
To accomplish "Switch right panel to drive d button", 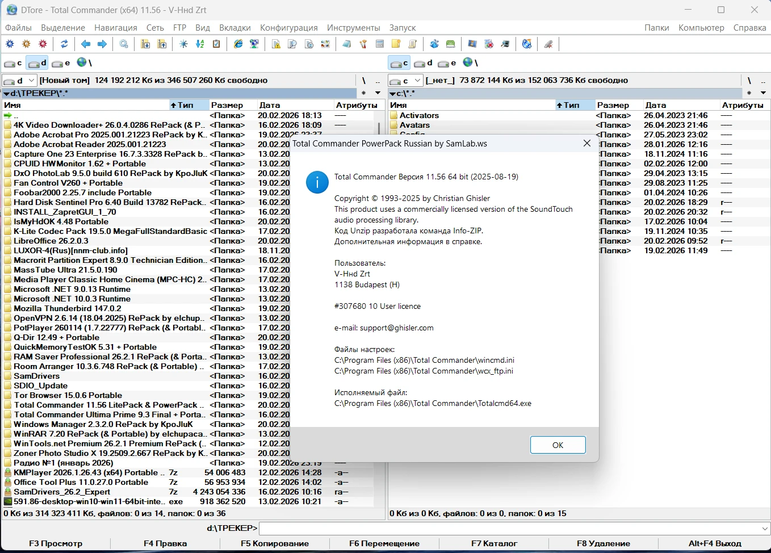I will coord(423,63).
